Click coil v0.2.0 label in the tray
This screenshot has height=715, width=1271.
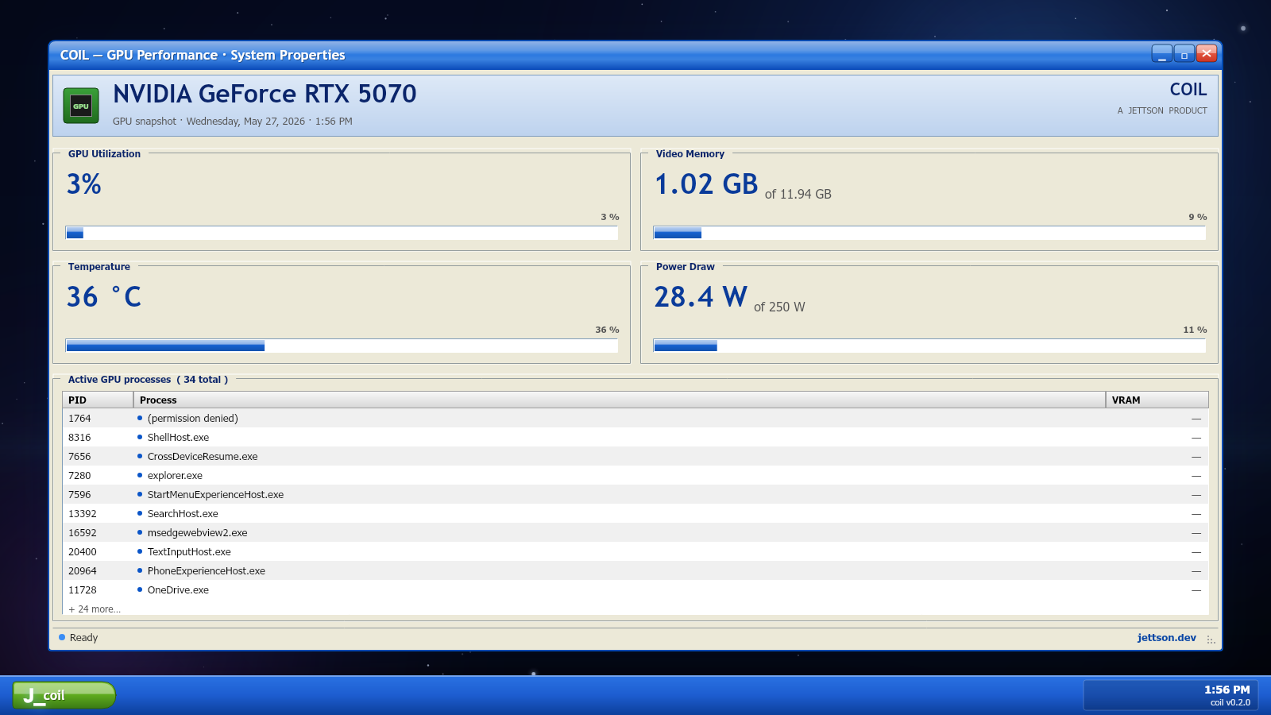1230,702
